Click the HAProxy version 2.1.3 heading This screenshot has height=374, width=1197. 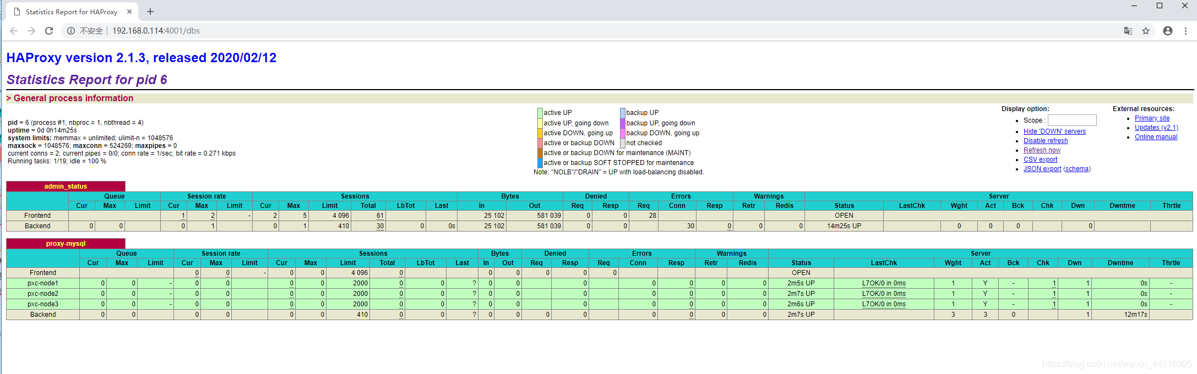click(142, 58)
